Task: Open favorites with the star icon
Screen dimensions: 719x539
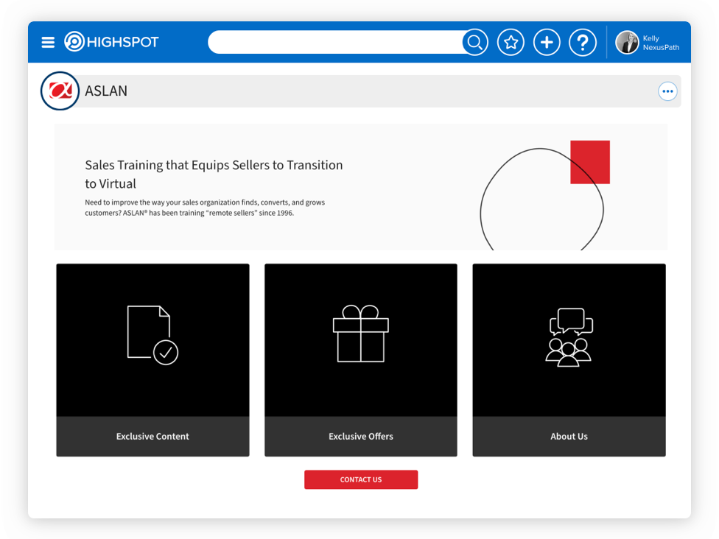Action: tap(511, 43)
